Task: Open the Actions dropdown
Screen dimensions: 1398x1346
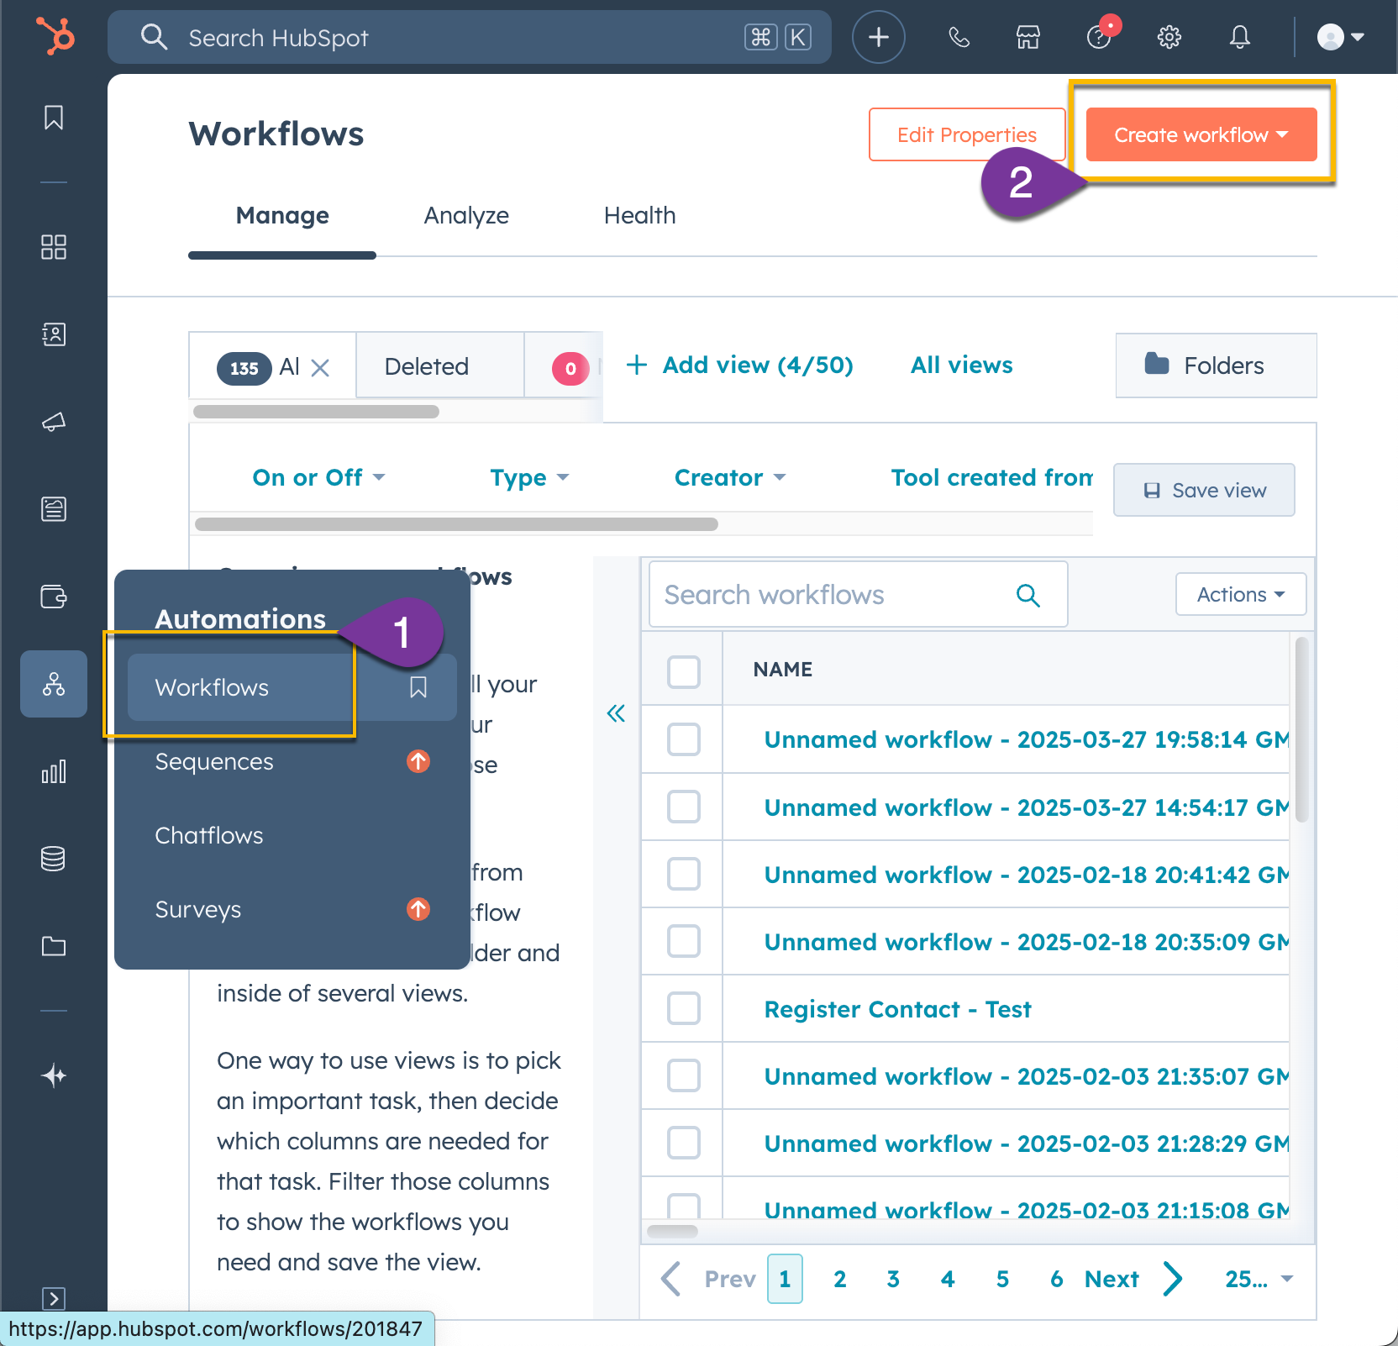Action: [x=1241, y=594]
